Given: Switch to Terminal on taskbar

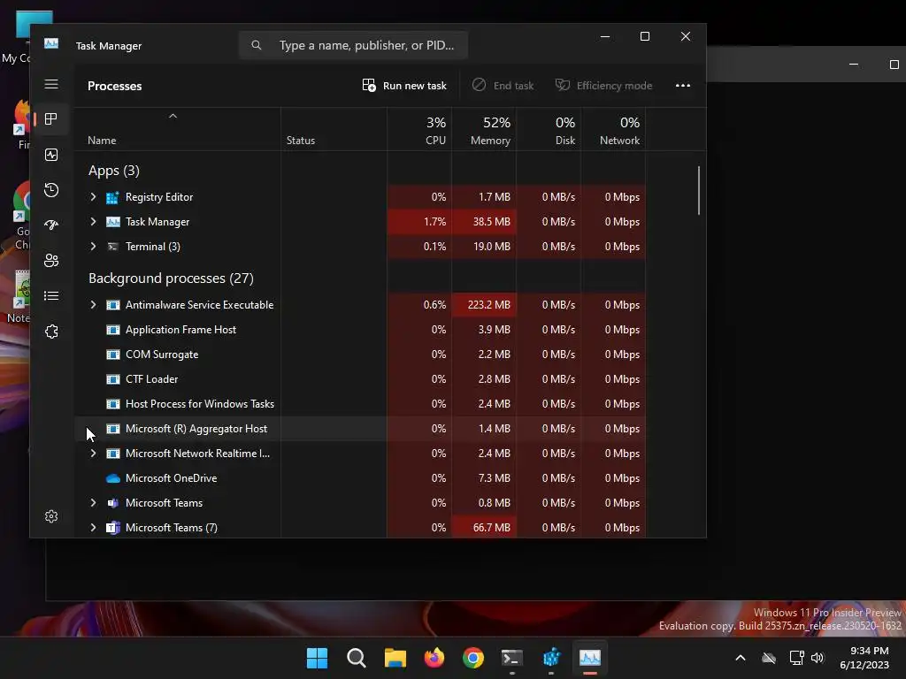Looking at the screenshot, I should 512,658.
